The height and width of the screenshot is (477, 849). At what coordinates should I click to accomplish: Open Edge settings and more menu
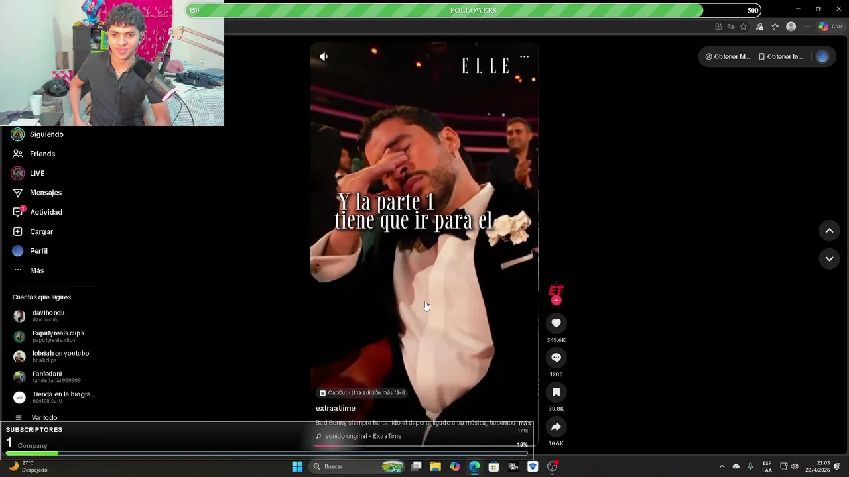[x=807, y=26]
